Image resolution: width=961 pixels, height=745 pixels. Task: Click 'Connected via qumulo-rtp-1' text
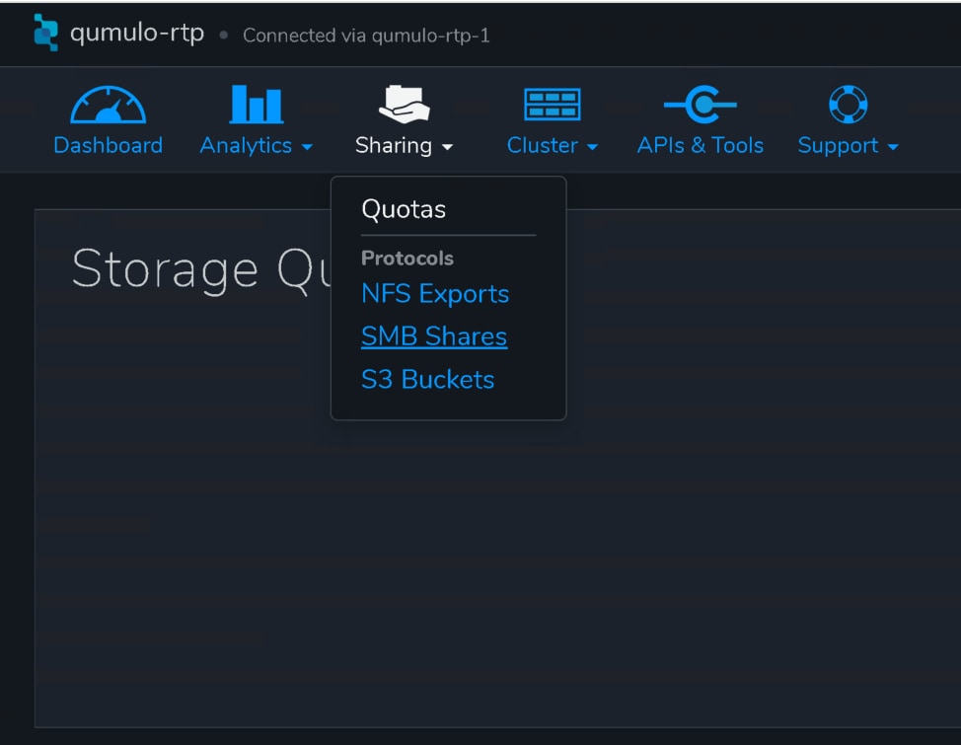coord(366,36)
